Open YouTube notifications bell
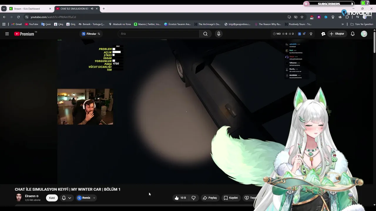The width and height of the screenshot is (376, 211). (x=353, y=34)
